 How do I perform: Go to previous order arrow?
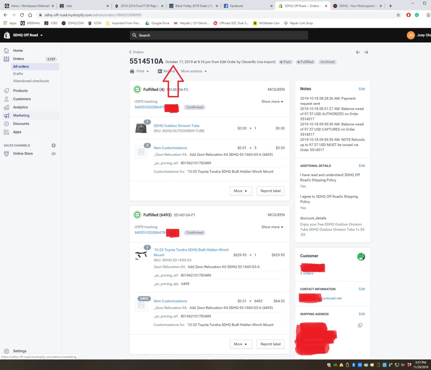[x=358, y=52]
